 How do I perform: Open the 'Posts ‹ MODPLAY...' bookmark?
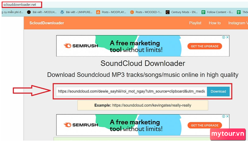[111, 12]
